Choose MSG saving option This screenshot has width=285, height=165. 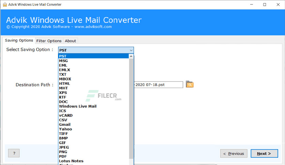point(94,61)
